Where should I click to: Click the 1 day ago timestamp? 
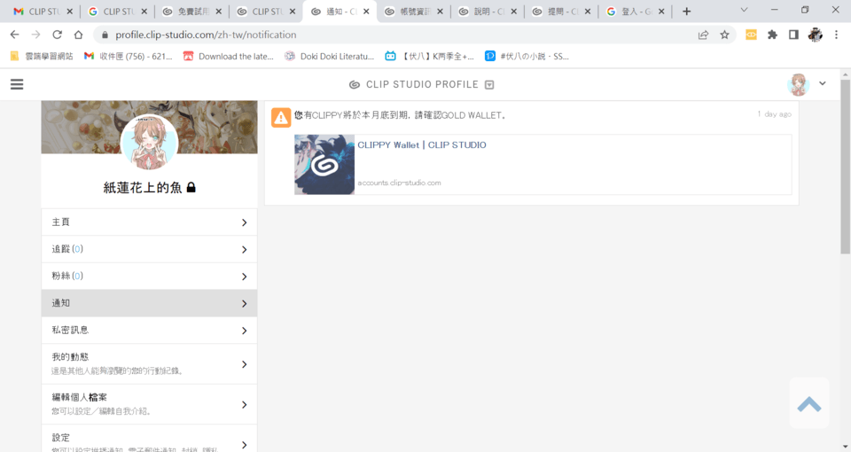tap(775, 114)
